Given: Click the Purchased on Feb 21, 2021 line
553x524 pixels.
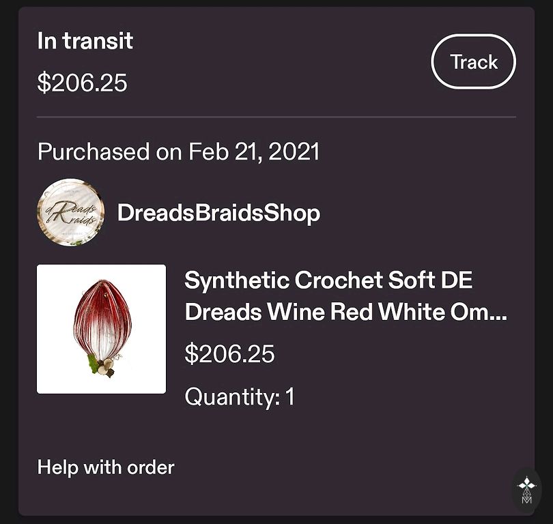Looking at the screenshot, I should pyautogui.click(x=178, y=151).
